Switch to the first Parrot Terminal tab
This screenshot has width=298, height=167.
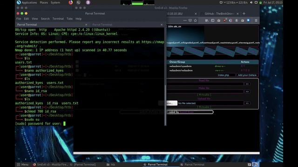point(51,25)
